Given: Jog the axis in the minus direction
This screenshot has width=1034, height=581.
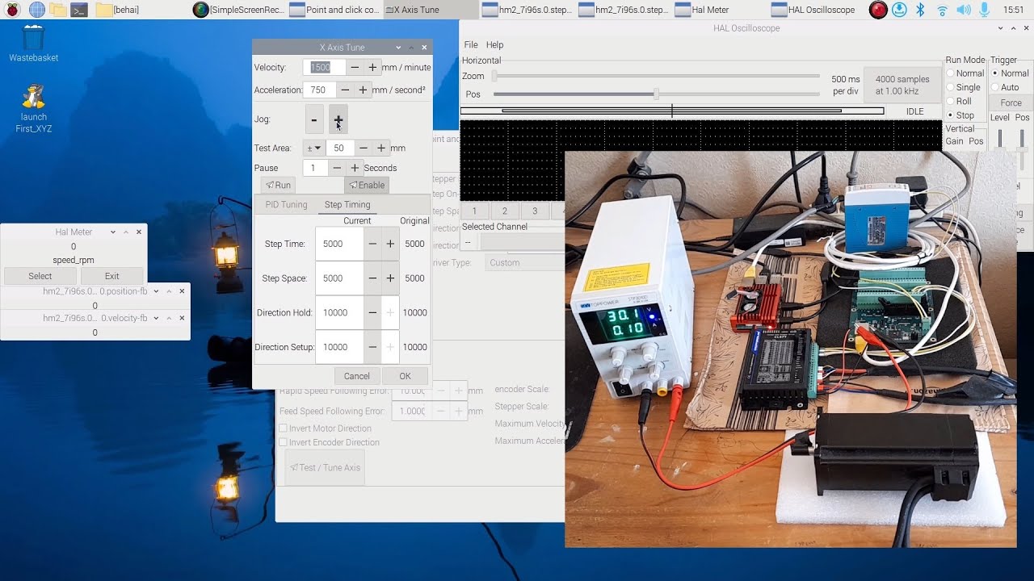Looking at the screenshot, I should tap(314, 119).
